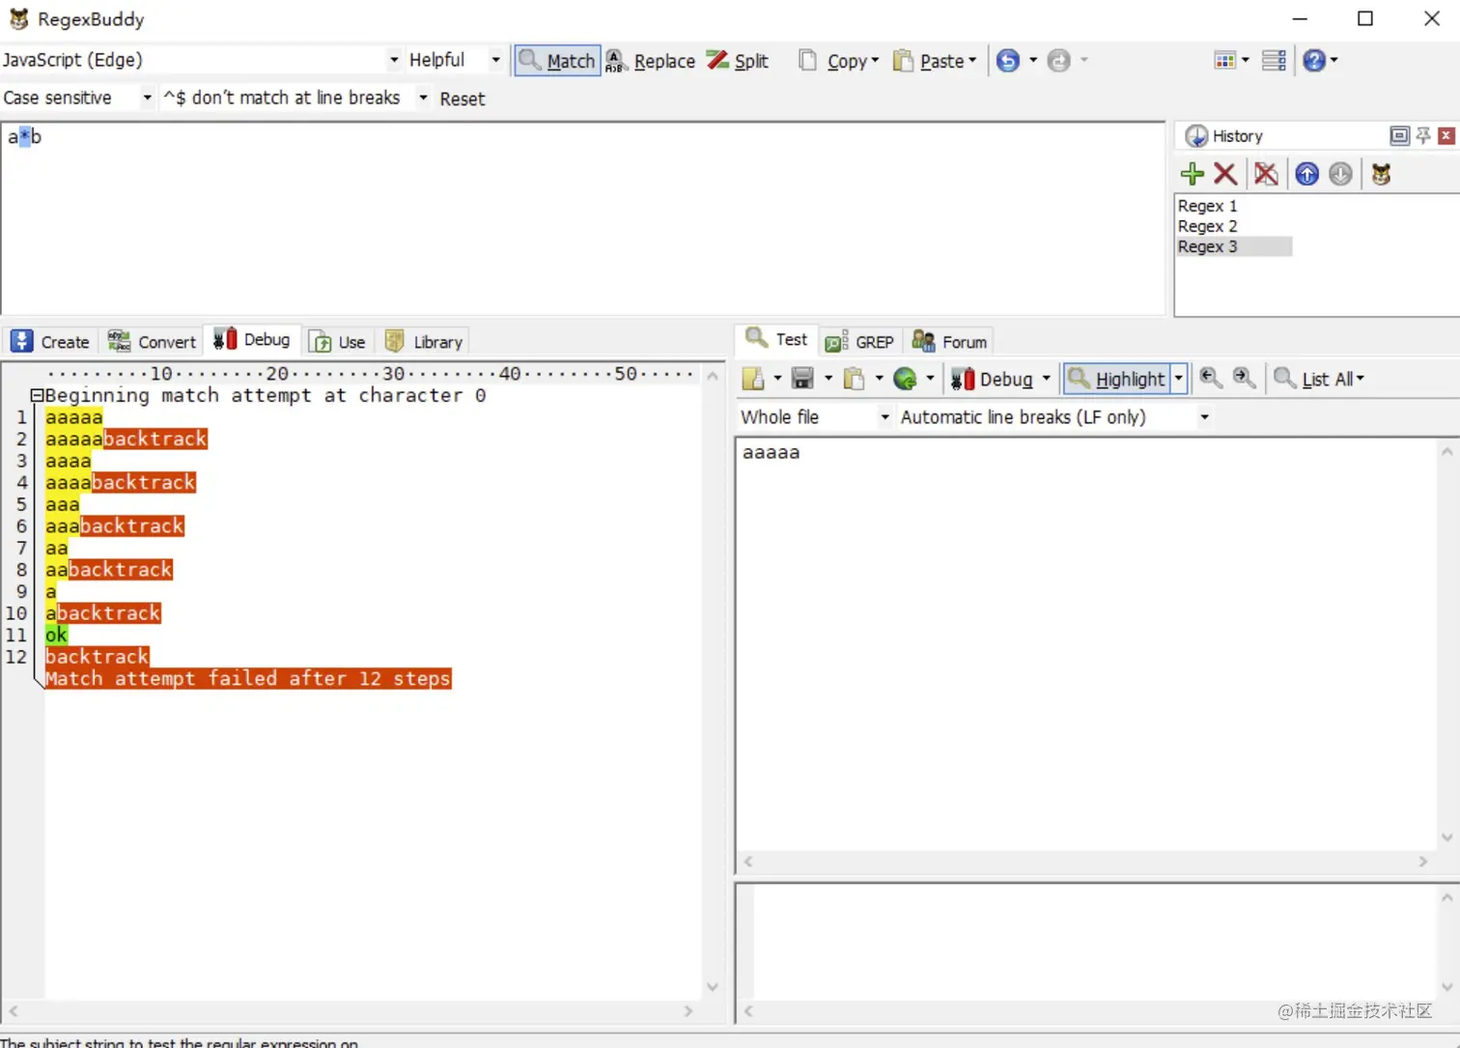The width and height of the screenshot is (1460, 1048).
Task: Click the New test file icon
Action: tap(753, 379)
